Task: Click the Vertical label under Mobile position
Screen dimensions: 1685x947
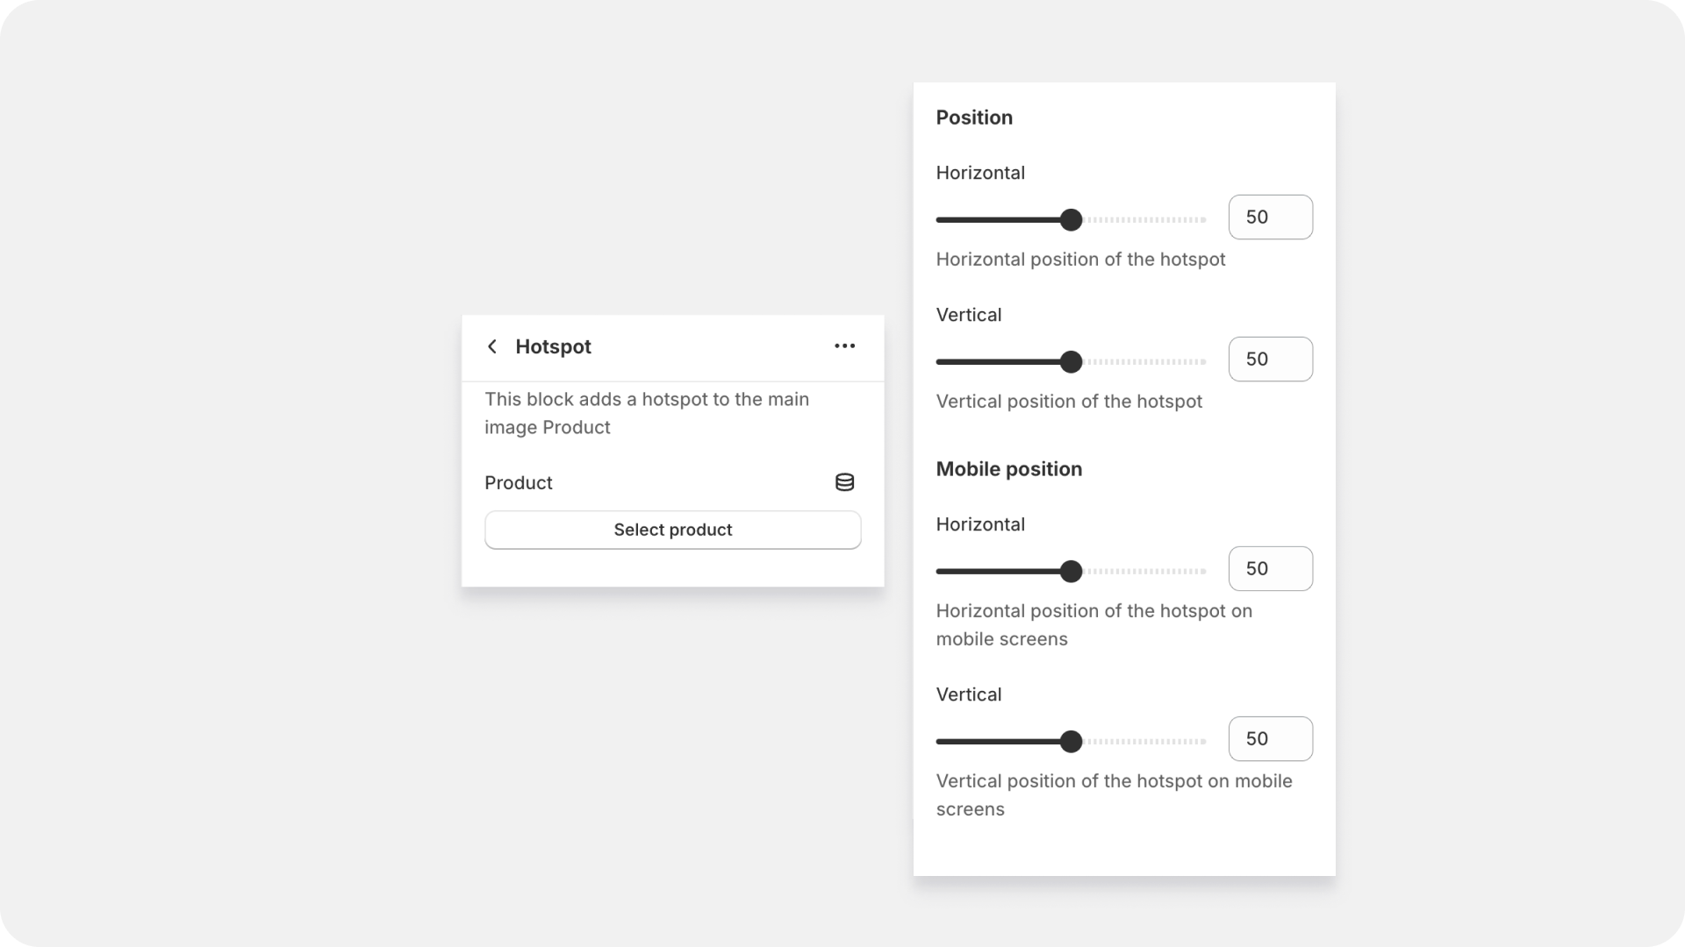Action: pyautogui.click(x=969, y=694)
